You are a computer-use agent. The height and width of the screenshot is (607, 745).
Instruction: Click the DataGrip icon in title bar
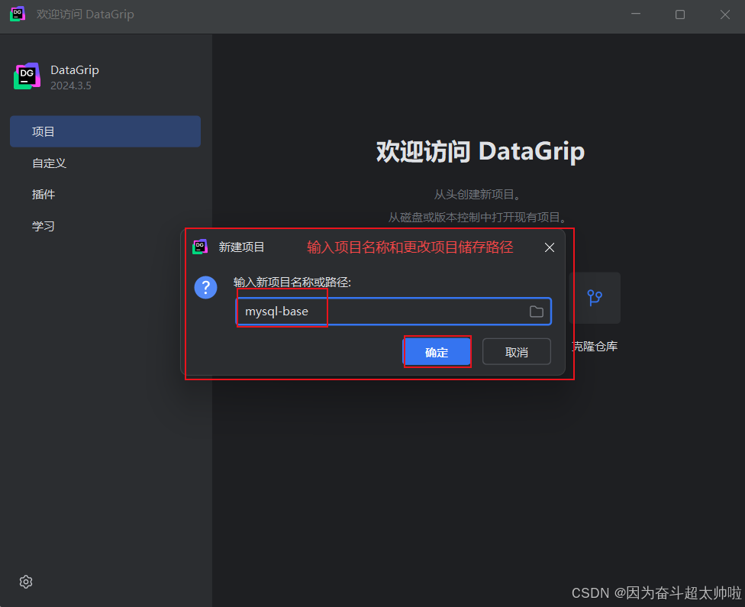18,15
